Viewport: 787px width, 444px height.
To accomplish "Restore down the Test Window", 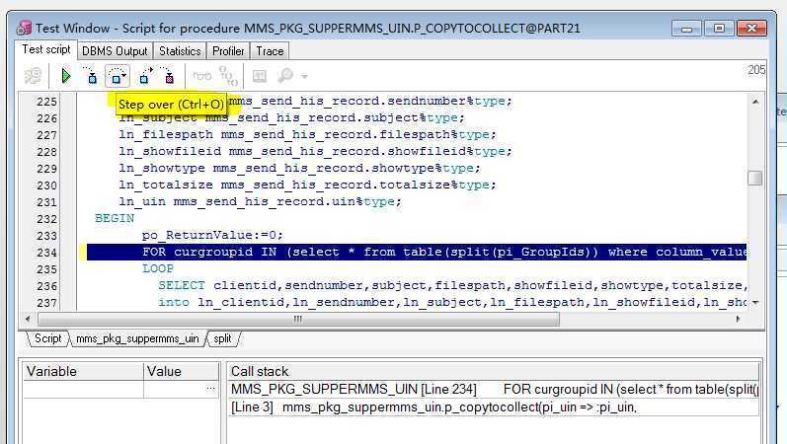I will (719, 28).
